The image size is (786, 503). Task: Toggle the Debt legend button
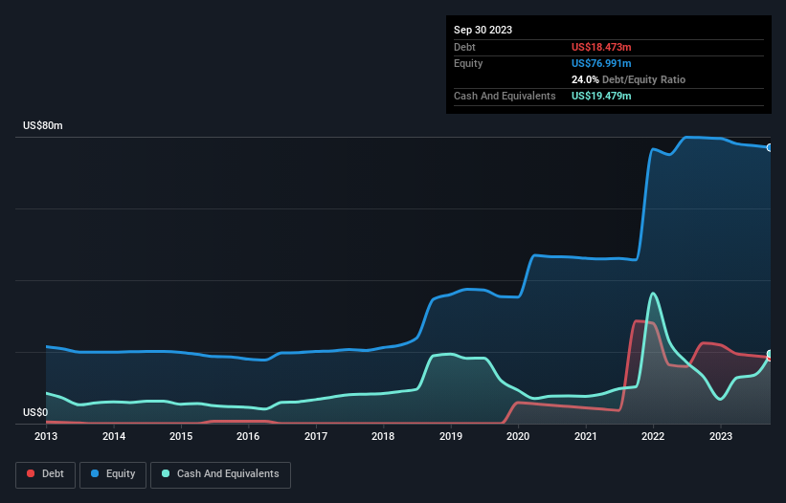pos(45,474)
